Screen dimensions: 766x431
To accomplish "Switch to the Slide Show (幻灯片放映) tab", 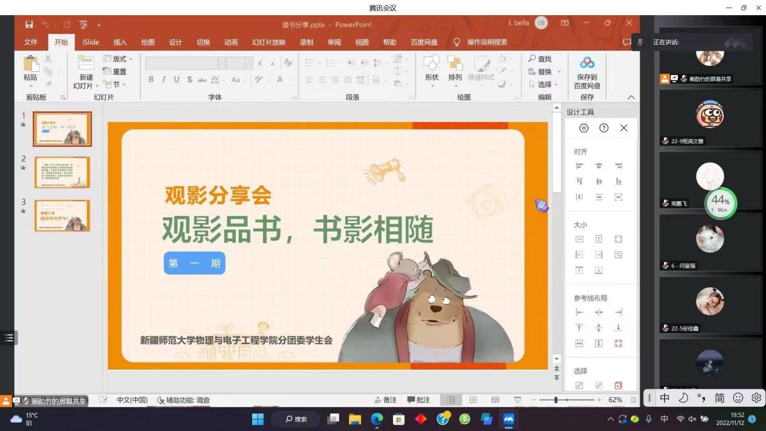I will click(268, 42).
